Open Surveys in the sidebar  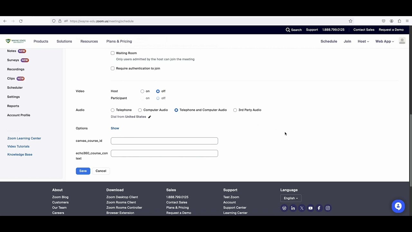coord(13,60)
